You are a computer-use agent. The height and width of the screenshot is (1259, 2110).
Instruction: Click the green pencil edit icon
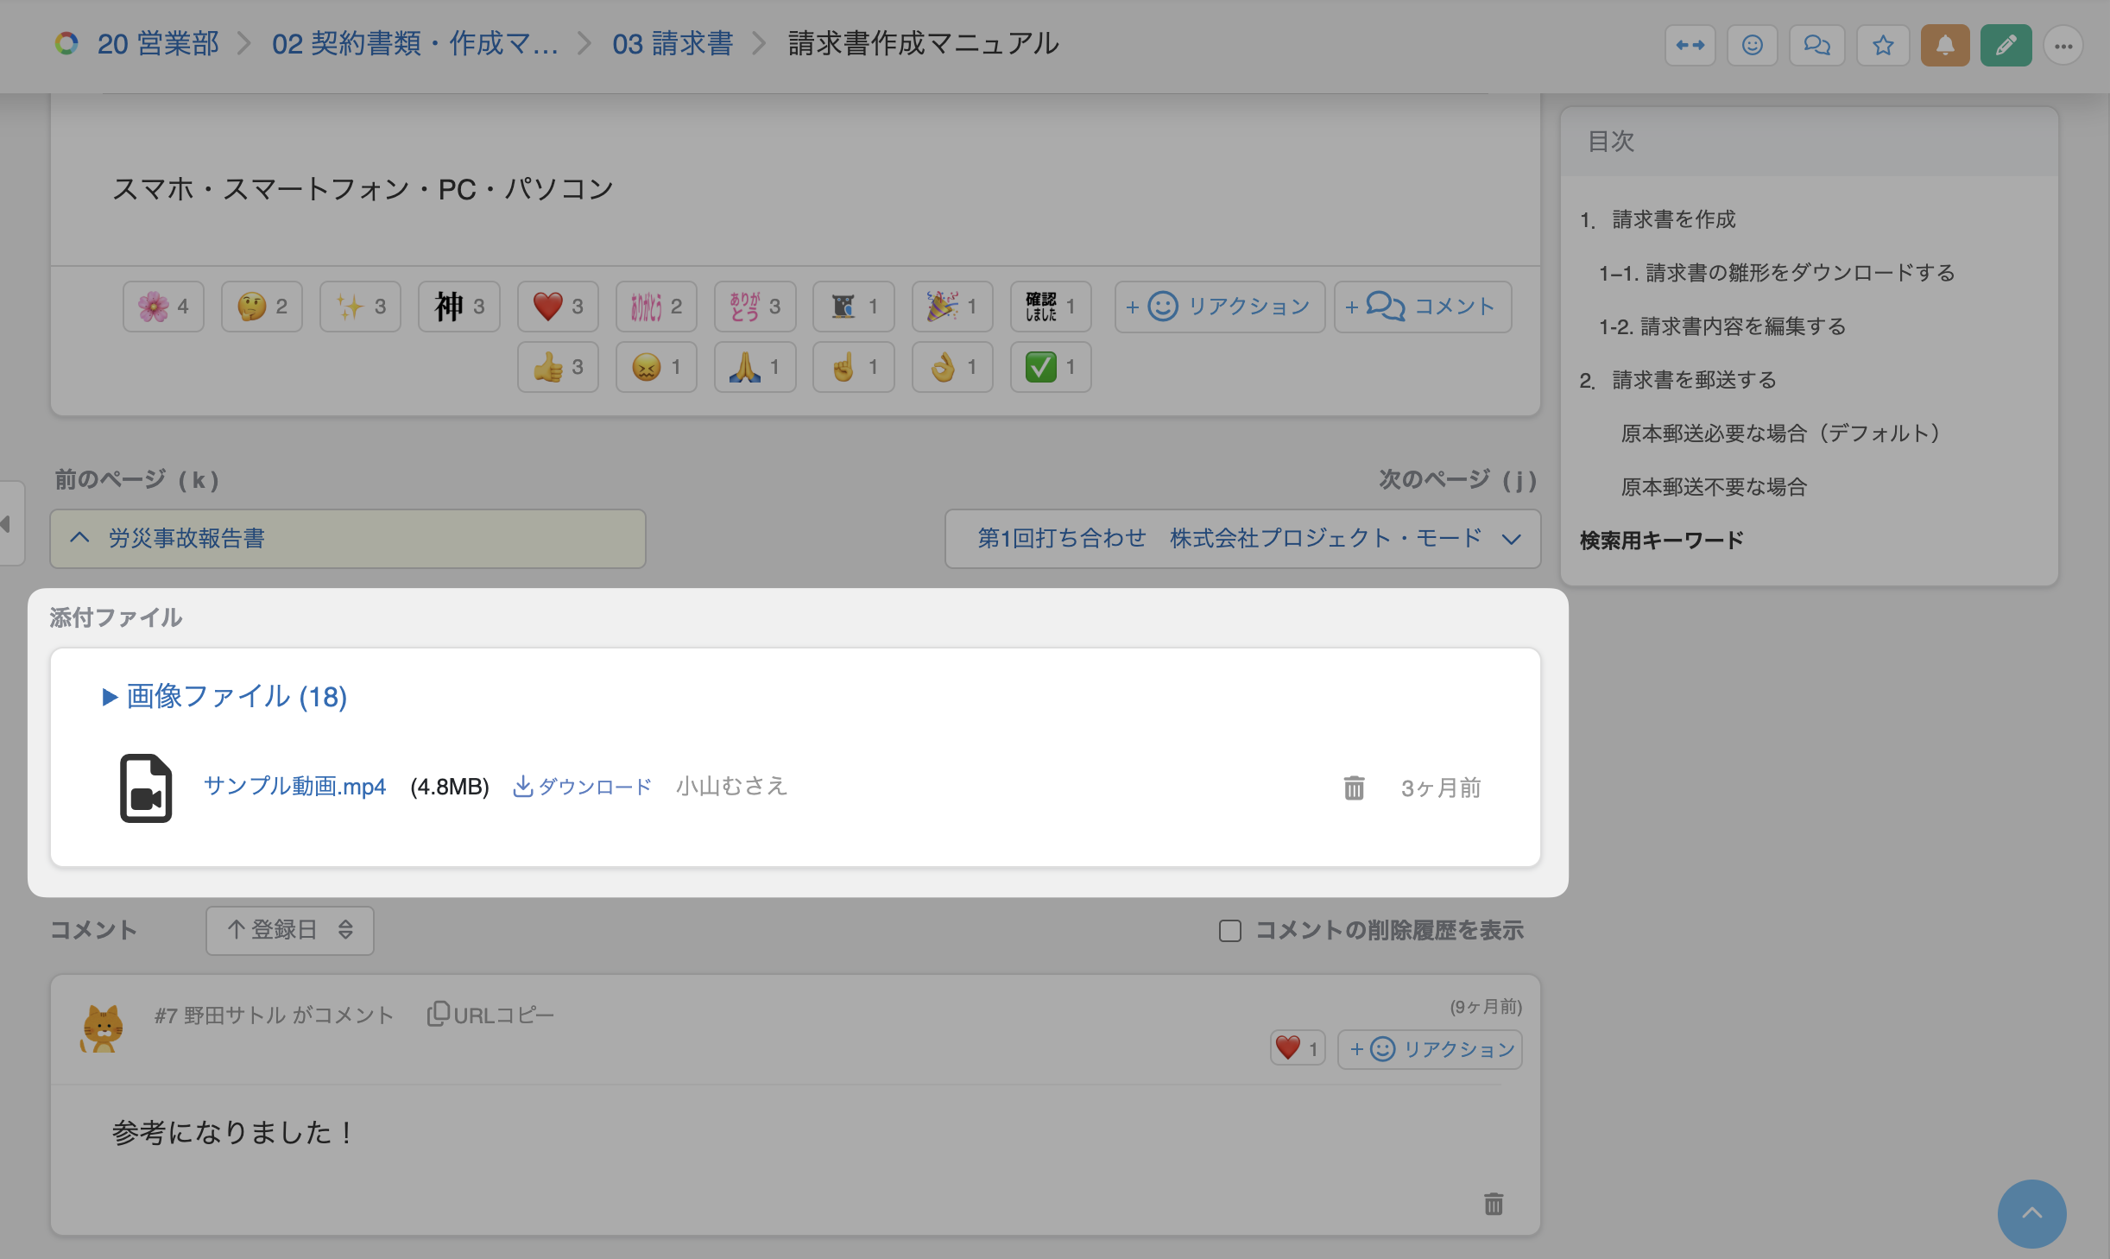2006,45
